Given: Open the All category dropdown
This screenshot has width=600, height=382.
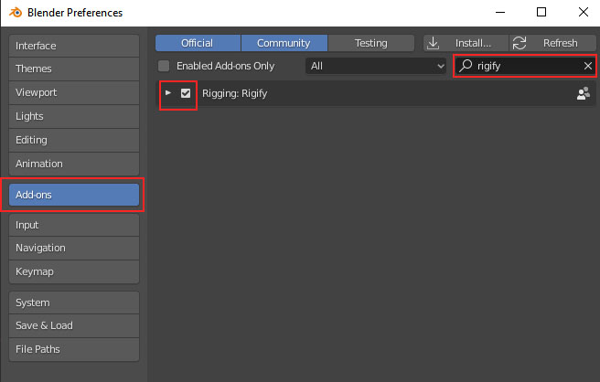Looking at the screenshot, I should click(376, 66).
